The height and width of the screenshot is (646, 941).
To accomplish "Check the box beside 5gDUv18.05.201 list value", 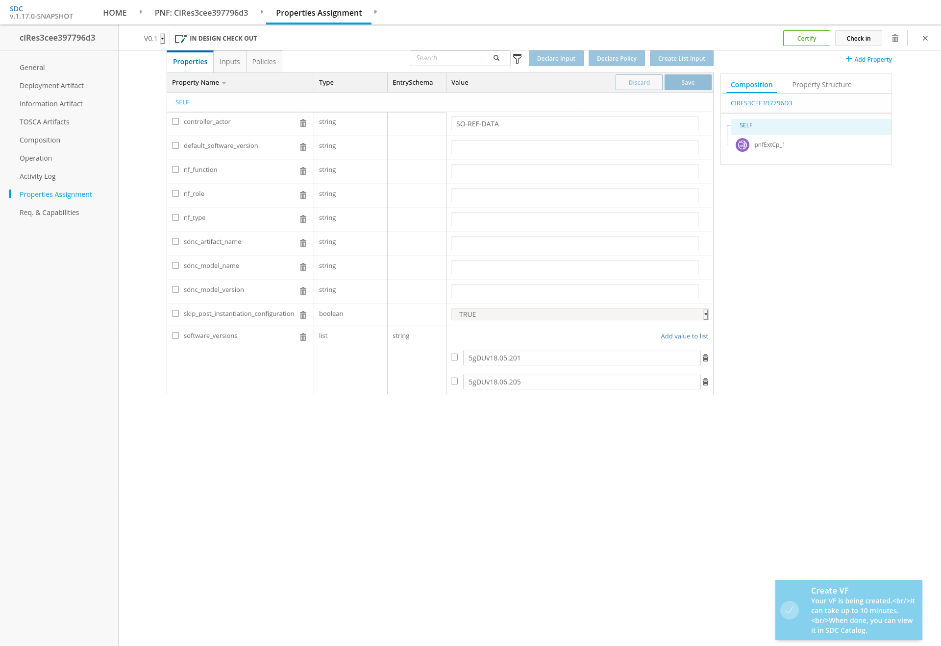I will point(454,357).
